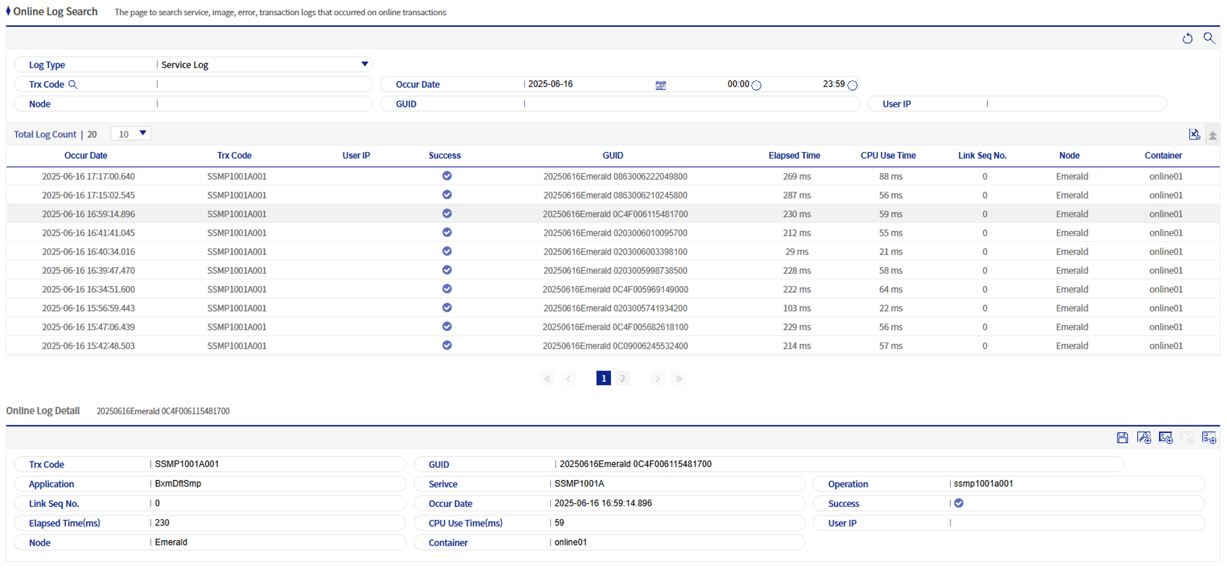
Task: Collapse the result grid with double-arrow icon
Action: click(x=1213, y=134)
